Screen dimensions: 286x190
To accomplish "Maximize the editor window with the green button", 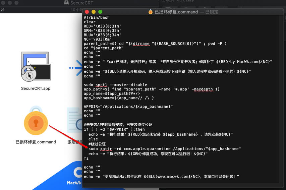I will (100, 12).
